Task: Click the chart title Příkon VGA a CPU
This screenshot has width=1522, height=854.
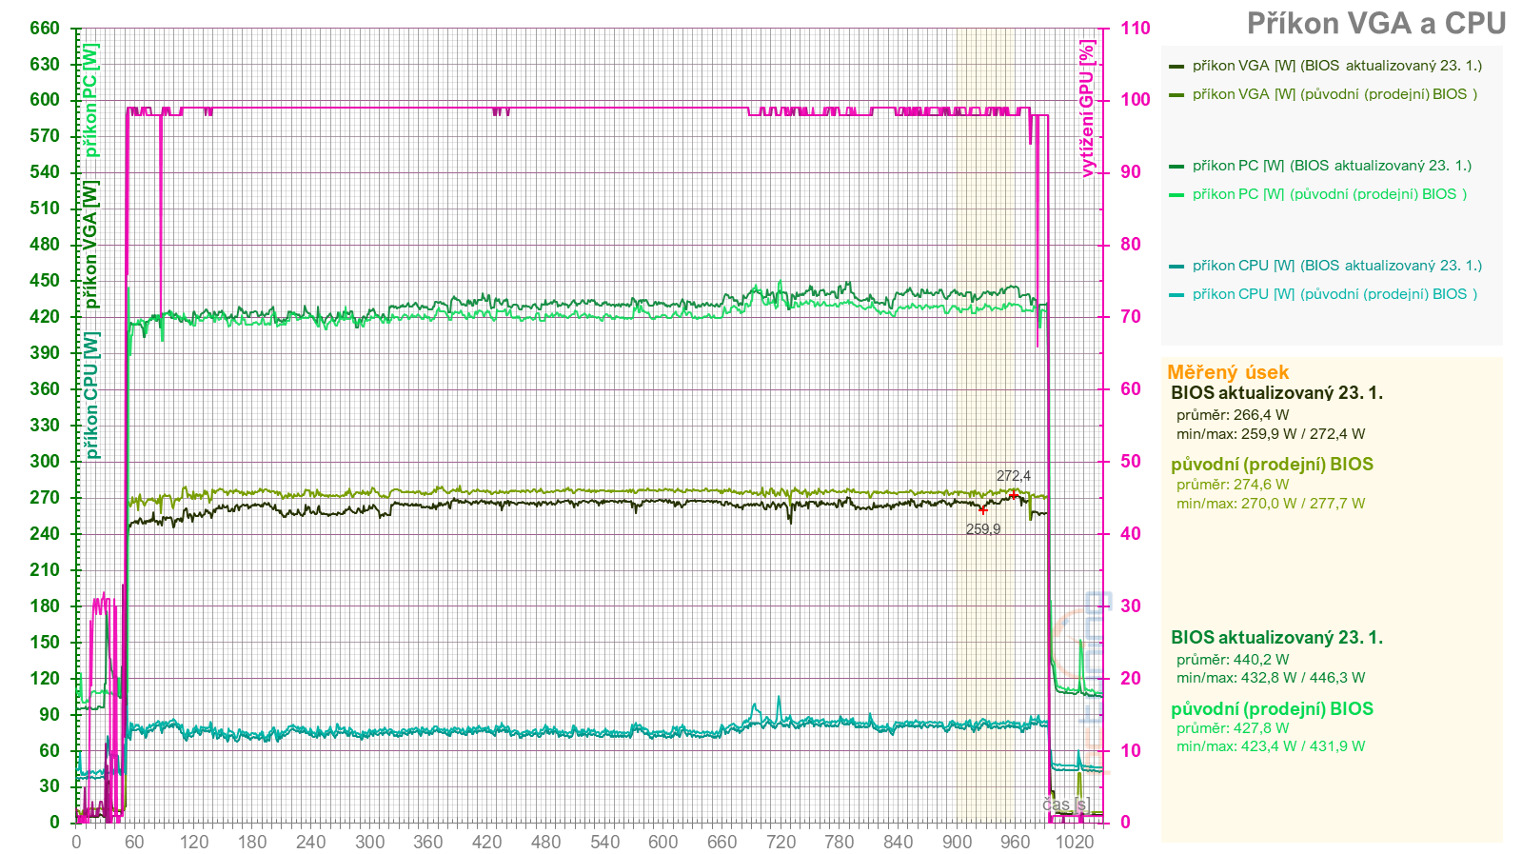Action: tap(1375, 24)
